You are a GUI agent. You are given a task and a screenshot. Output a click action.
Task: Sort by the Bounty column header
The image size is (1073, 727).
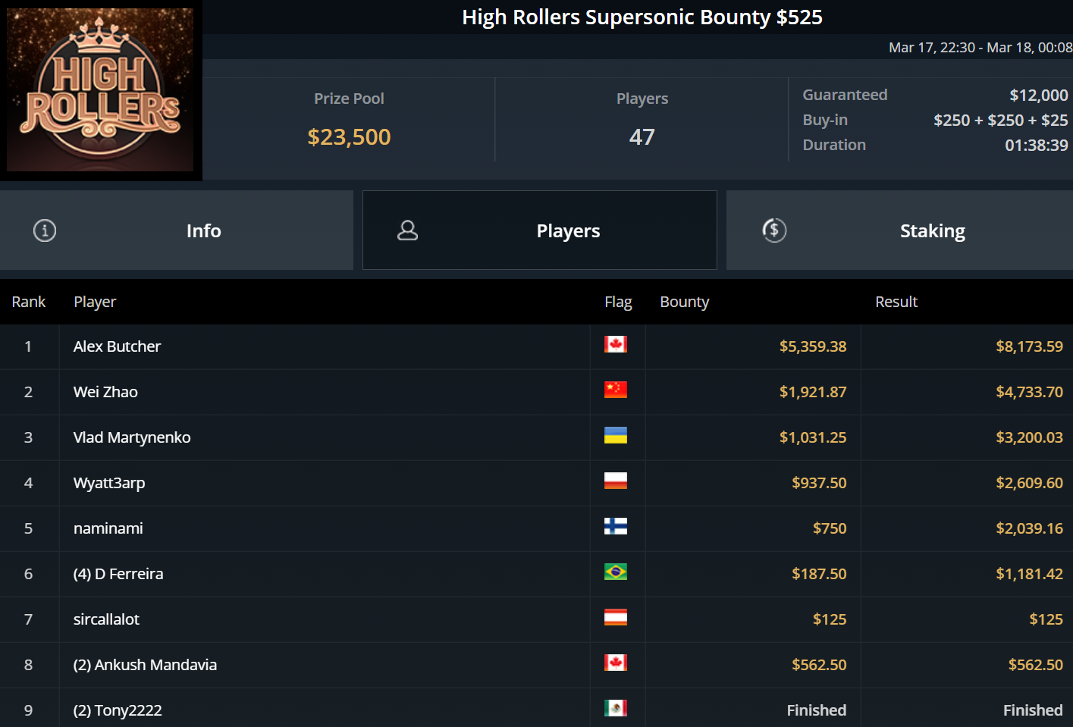coord(684,302)
